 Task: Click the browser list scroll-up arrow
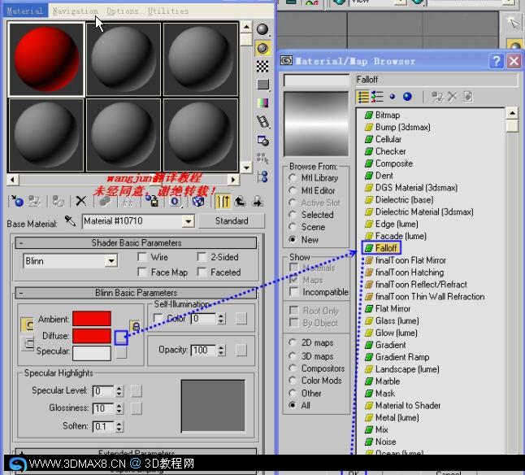(x=512, y=113)
